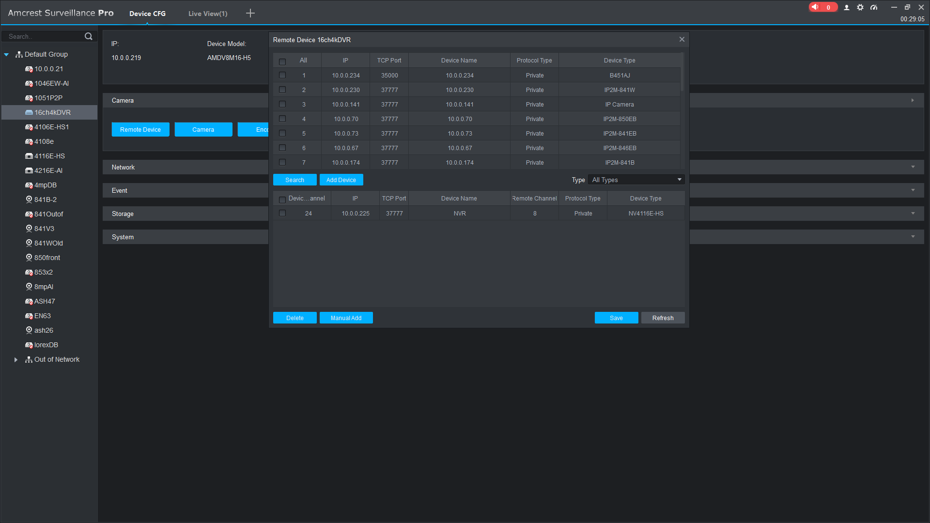Click the 4108e device icon
Viewport: 930px width, 523px height.
[29, 141]
